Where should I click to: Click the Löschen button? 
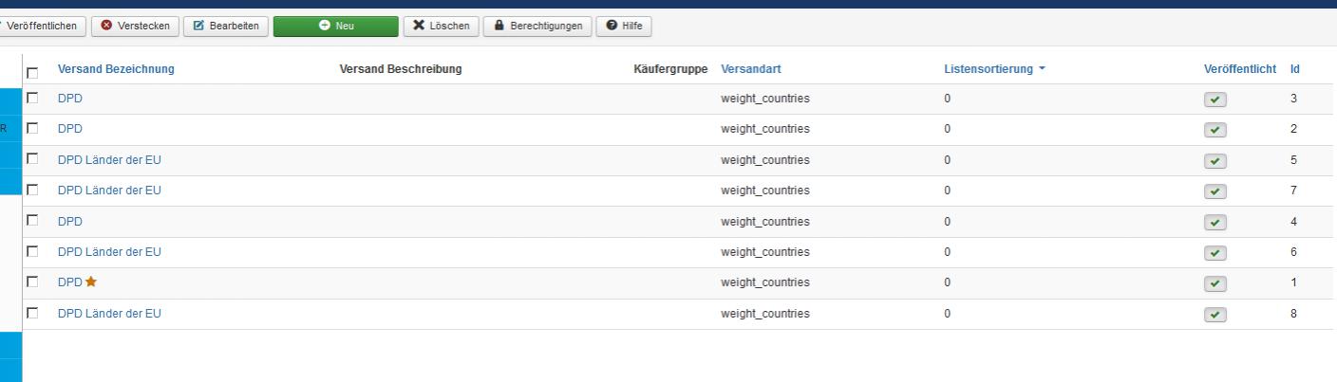point(441,26)
